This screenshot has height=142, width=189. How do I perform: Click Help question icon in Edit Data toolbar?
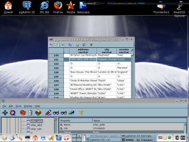[x=91, y=45]
